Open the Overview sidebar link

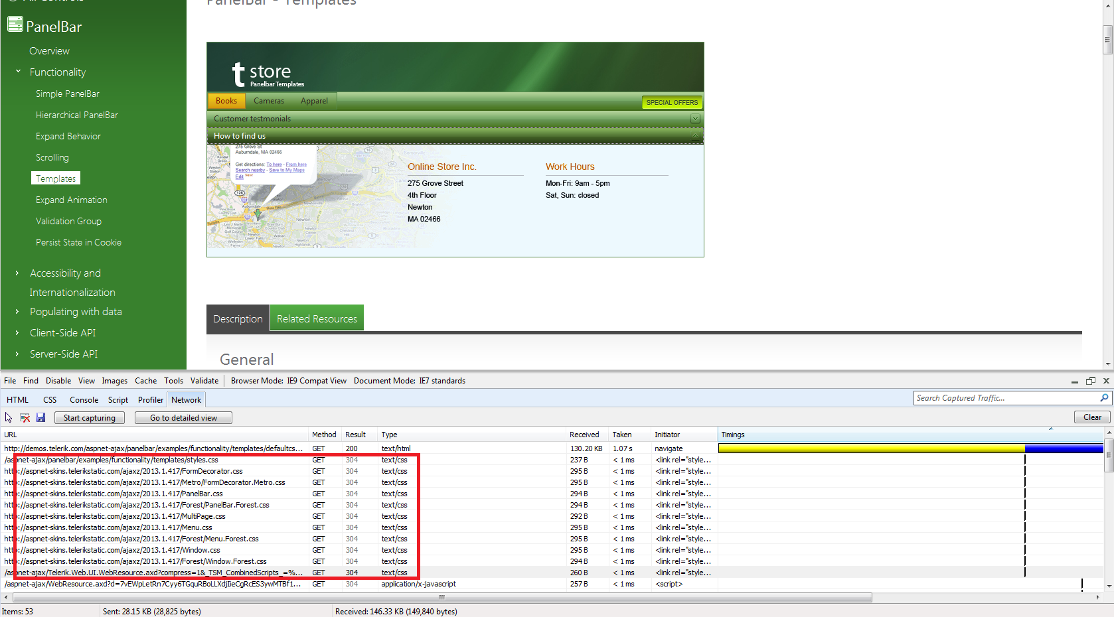(49, 51)
